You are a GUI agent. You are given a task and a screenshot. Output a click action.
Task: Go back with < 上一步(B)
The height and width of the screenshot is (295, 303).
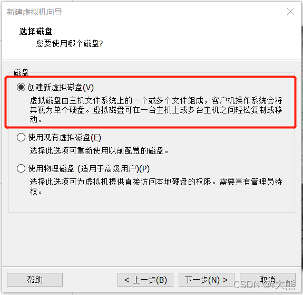click(145, 280)
